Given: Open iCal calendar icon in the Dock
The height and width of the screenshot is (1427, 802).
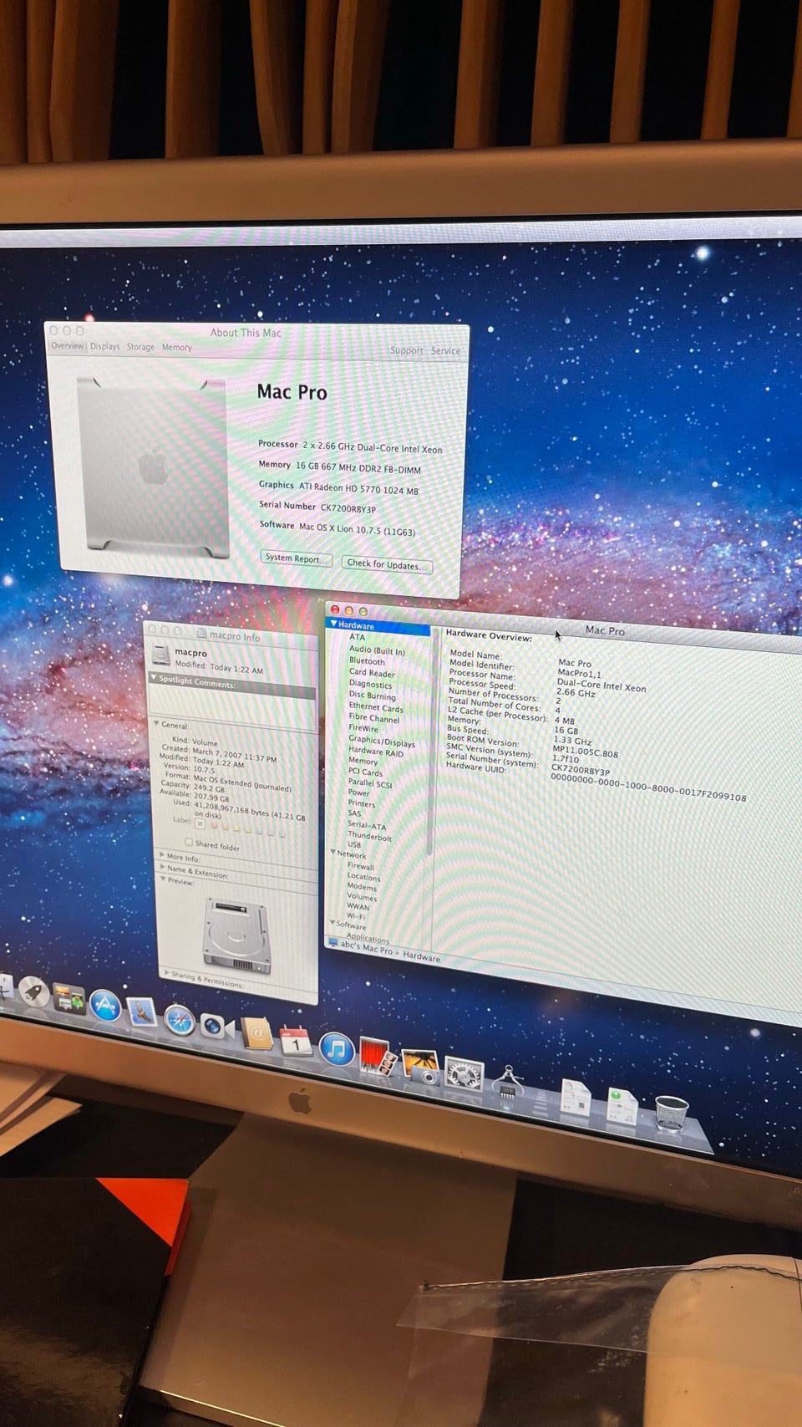Looking at the screenshot, I should pyautogui.click(x=296, y=1042).
